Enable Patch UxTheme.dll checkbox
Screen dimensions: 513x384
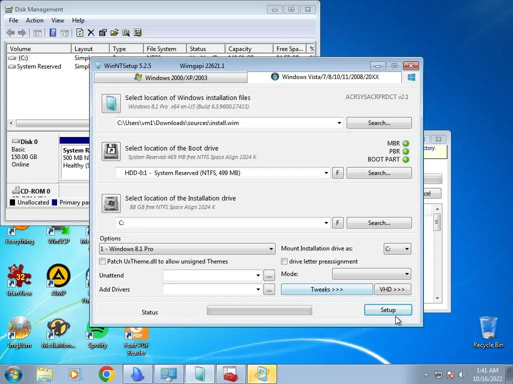(103, 261)
